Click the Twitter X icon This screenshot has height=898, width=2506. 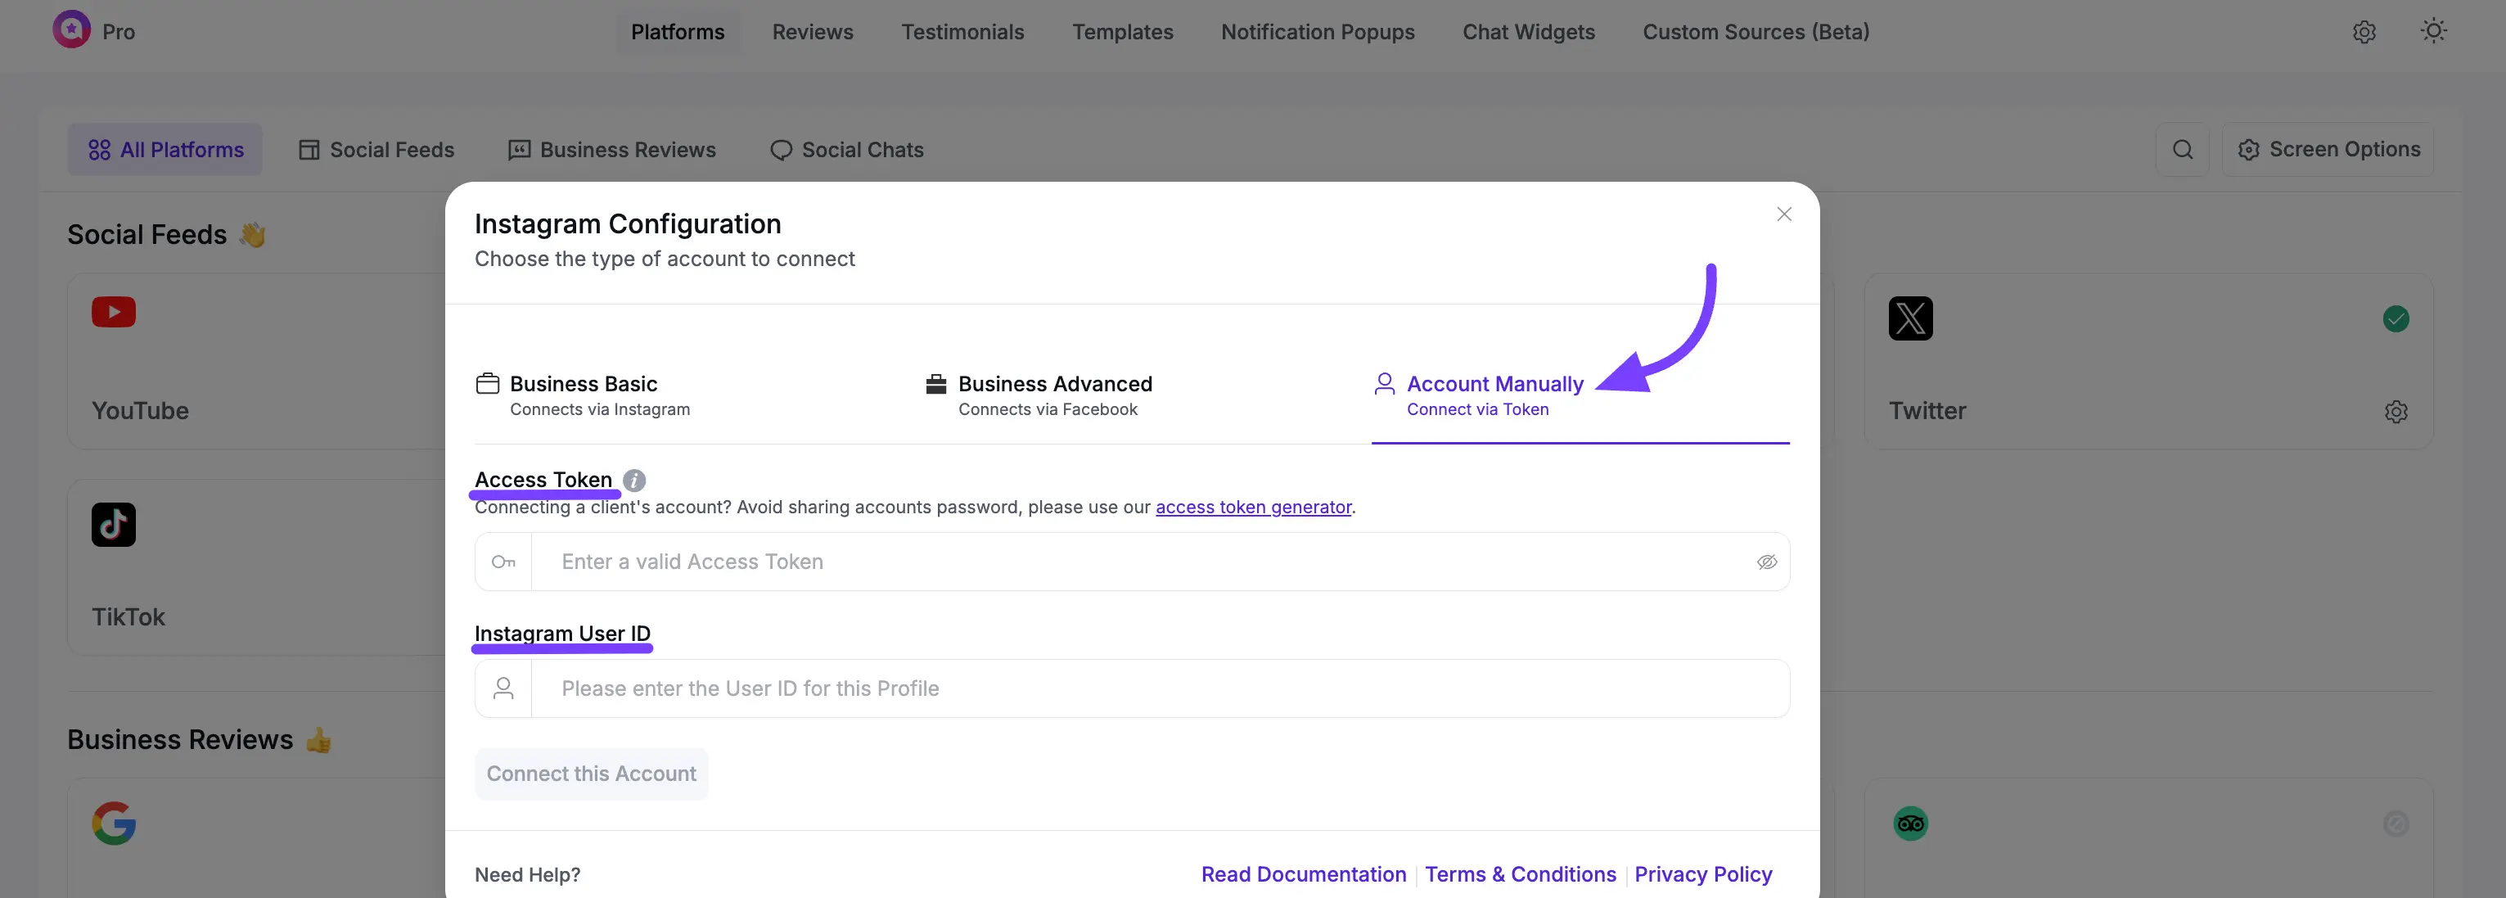1909,318
